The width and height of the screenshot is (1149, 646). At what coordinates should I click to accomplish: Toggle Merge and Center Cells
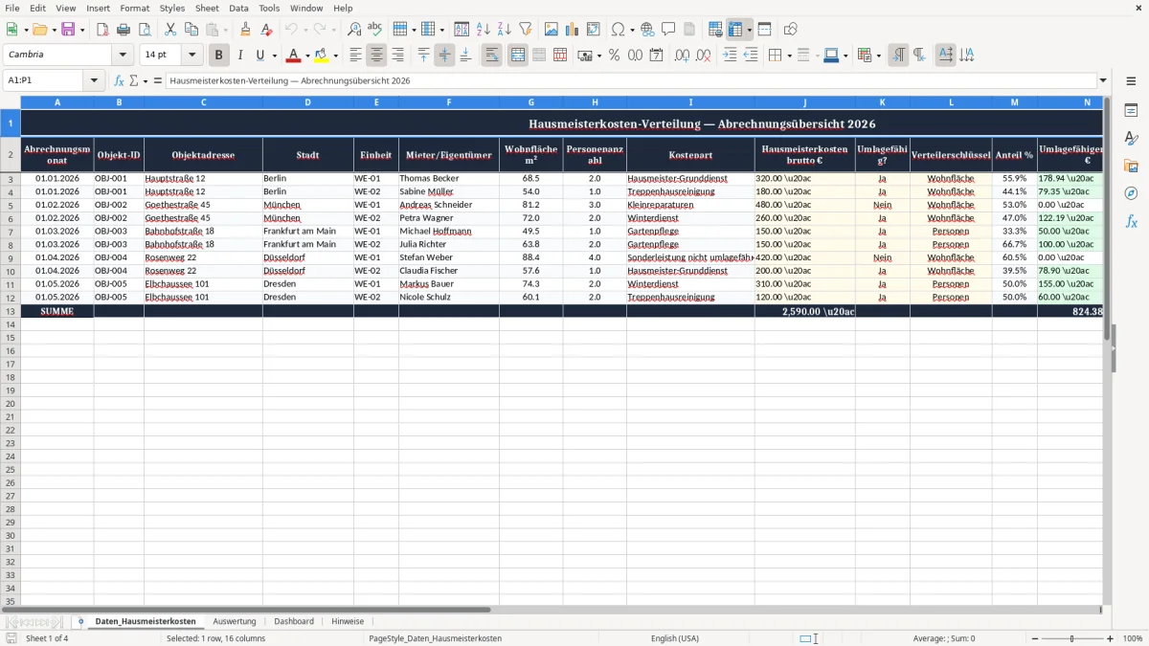518,56
